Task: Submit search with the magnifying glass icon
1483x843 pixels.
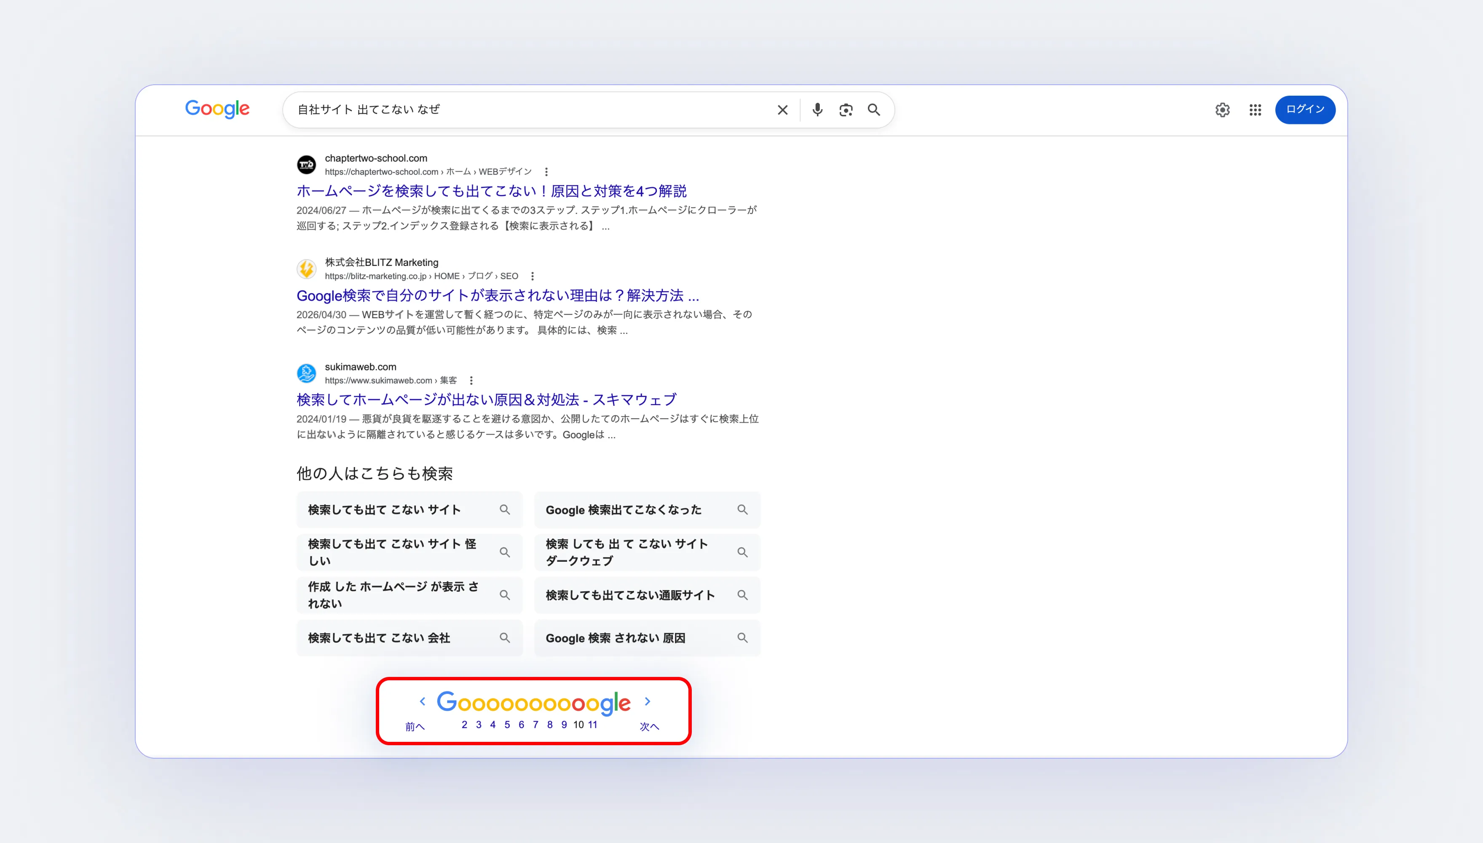Action: pos(874,110)
